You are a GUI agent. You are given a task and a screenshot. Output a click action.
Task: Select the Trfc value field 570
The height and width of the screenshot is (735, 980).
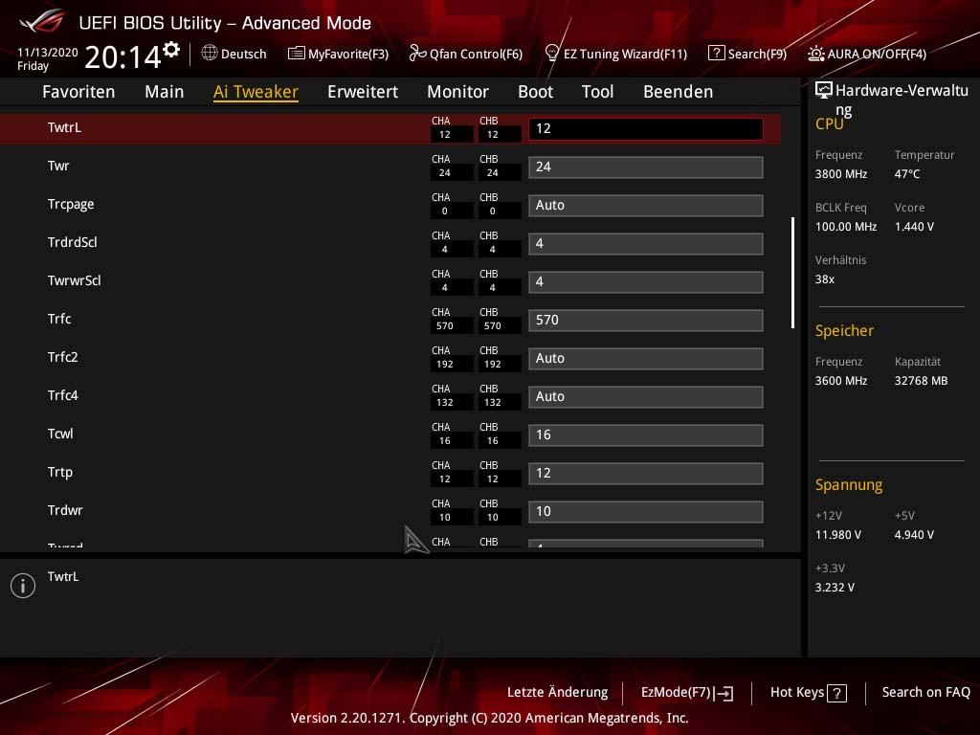tap(646, 321)
